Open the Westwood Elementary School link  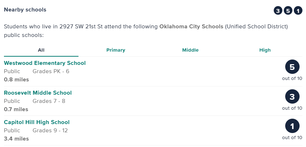(x=45, y=63)
